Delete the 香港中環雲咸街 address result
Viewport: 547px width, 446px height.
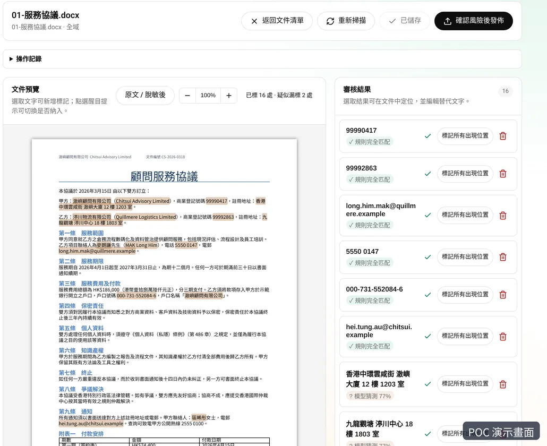[503, 384]
